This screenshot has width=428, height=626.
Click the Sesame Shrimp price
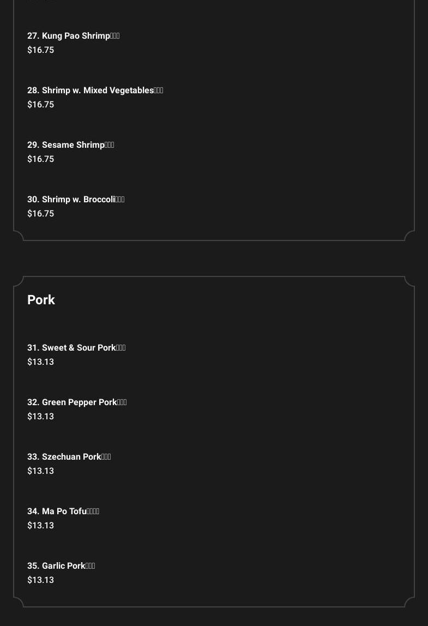[41, 159]
